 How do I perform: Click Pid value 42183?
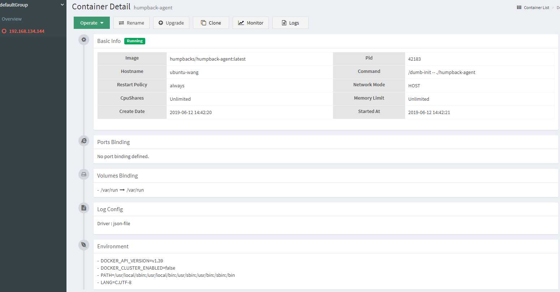click(x=414, y=59)
